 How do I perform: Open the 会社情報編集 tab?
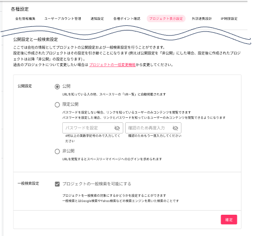click(25, 19)
